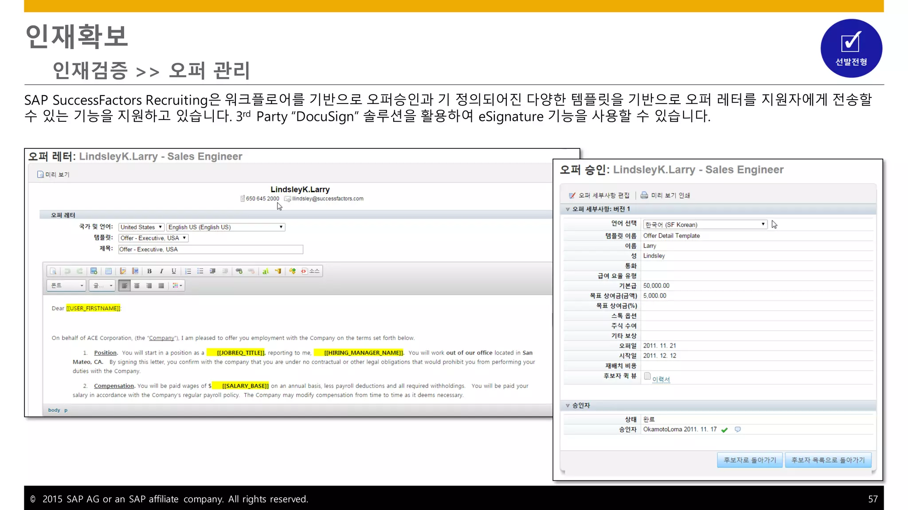Image resolution: width=908 pixels, height=510 pixels.
Task: Click the [[HIRING_MANAGER_NAME]] token
Action: tap(364, 353)
